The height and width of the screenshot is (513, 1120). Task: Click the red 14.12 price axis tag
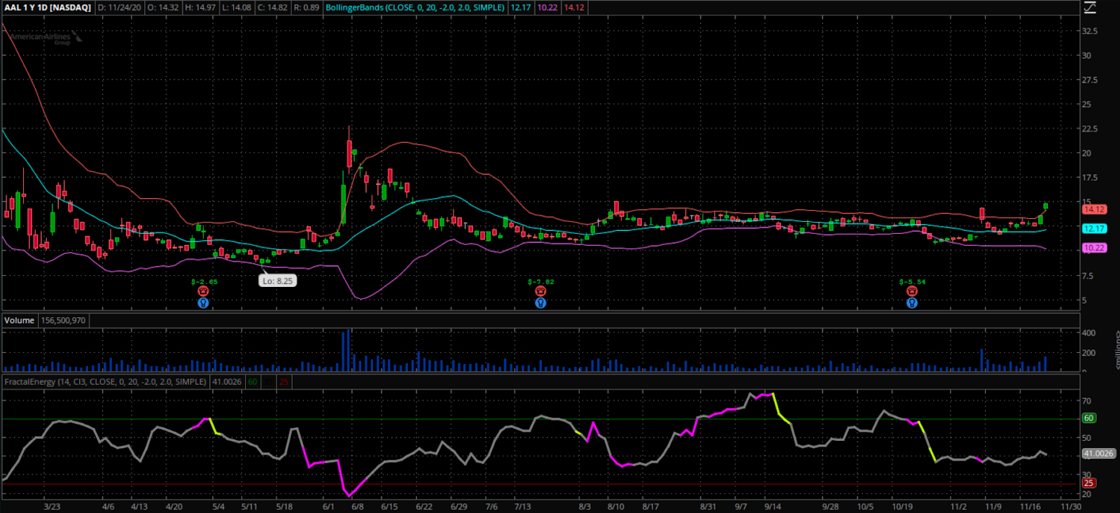click(x=1094, y=209)
